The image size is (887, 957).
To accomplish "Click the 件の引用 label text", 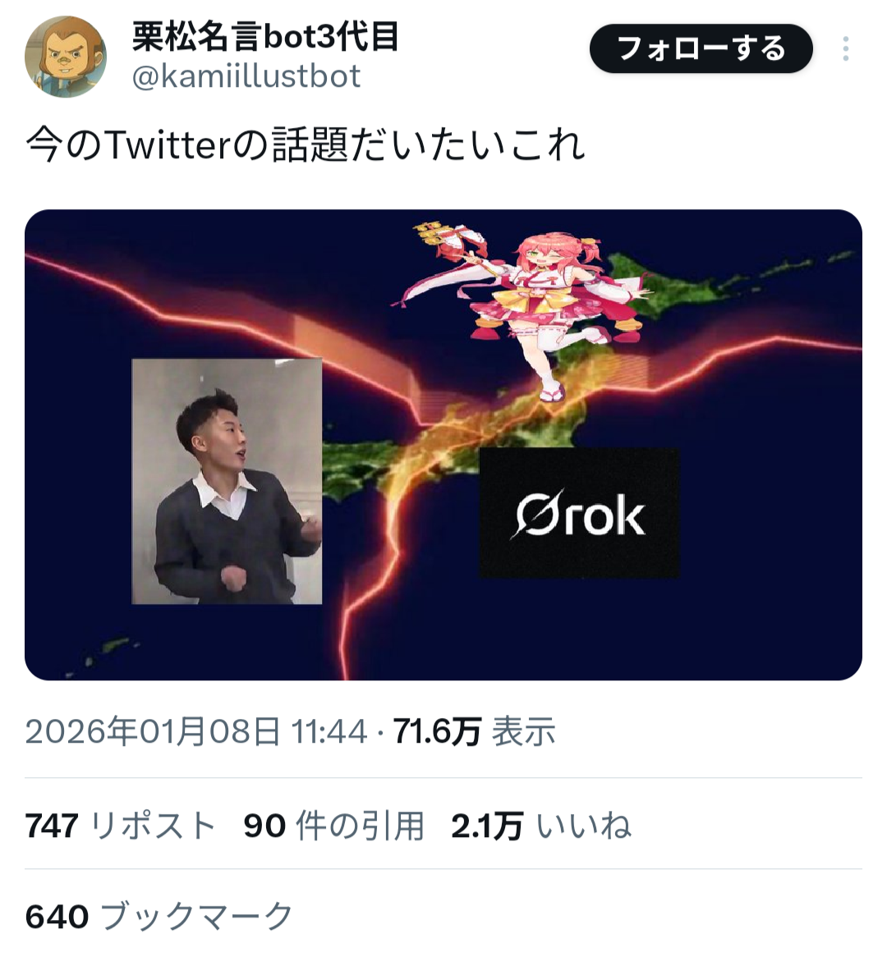I will [360, 826].
